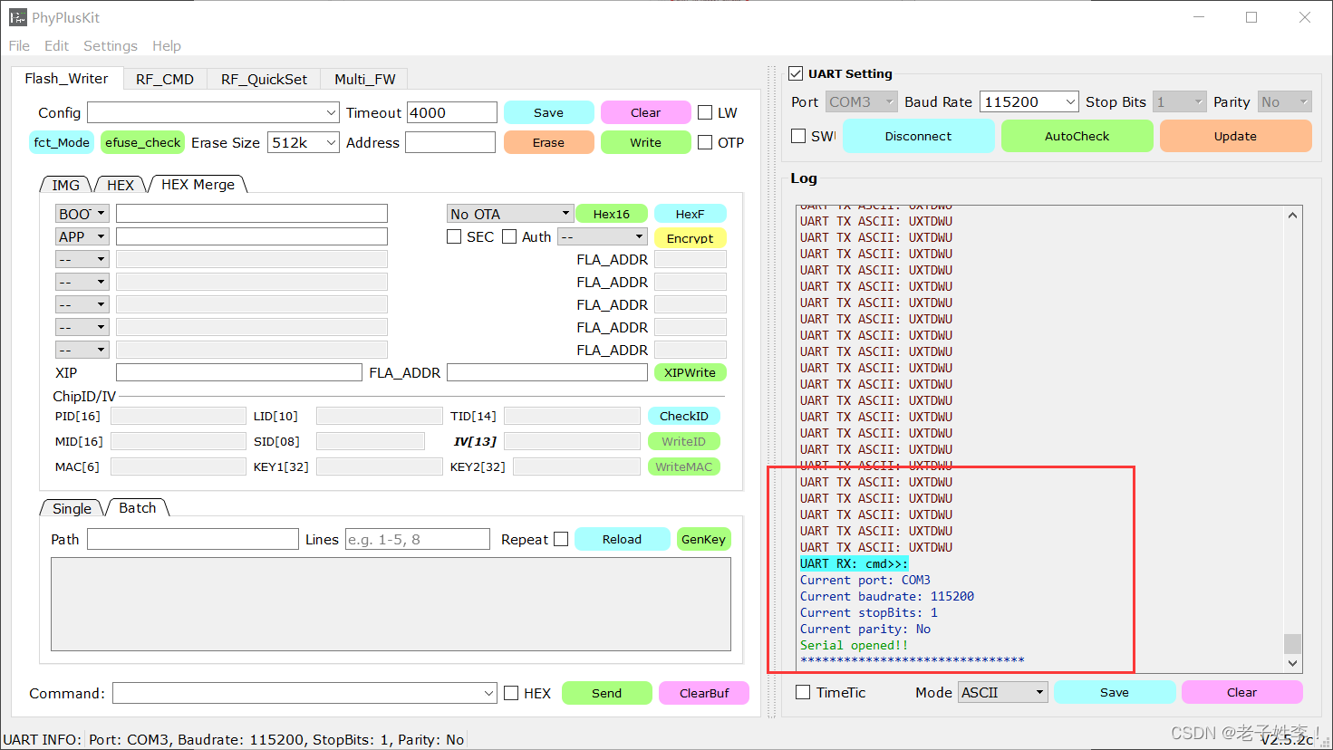Click the BOOT file path field
This screenshot has width=1333, height=750.
tap(252, 214)
